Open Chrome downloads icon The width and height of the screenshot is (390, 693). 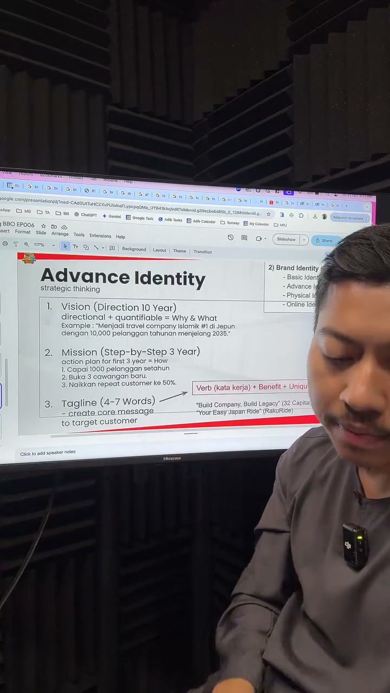(x=315, y=216)
